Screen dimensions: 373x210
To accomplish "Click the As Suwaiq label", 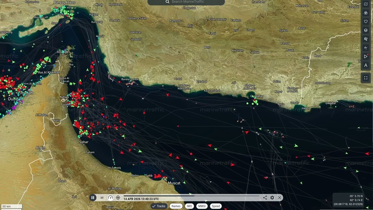I will 114,168.
